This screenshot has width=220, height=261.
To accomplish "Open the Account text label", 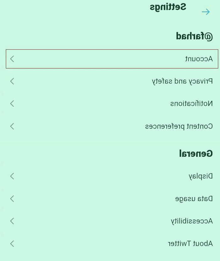I will [x=199, y=59].
